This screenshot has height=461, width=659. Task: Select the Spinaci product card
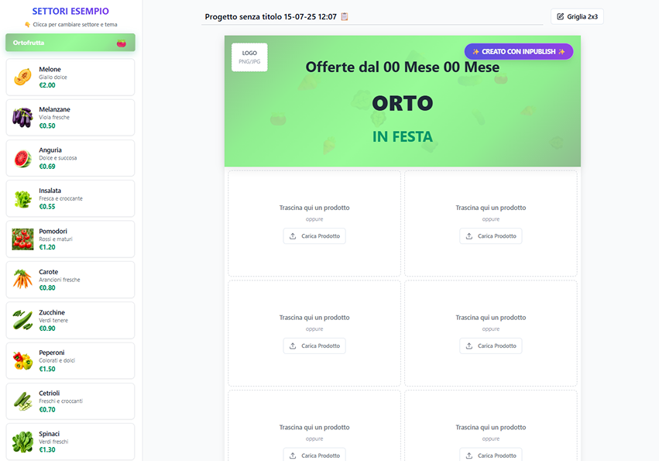70,442
